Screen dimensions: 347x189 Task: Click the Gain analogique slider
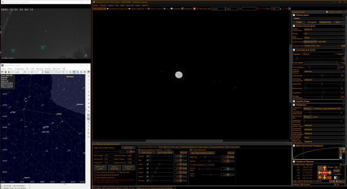(321, 67)
